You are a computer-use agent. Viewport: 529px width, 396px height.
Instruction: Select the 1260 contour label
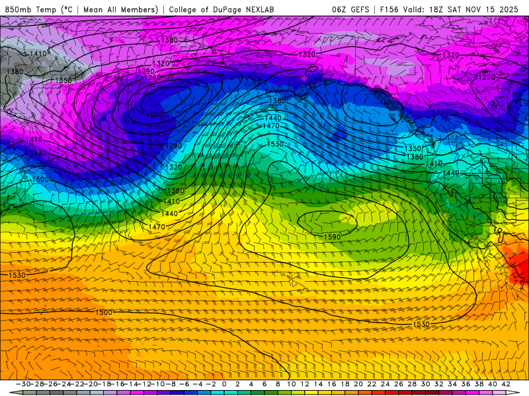152,77
